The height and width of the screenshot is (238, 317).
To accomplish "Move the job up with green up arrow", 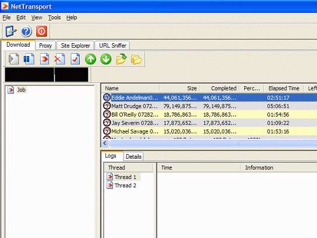I will pos(90,60).
